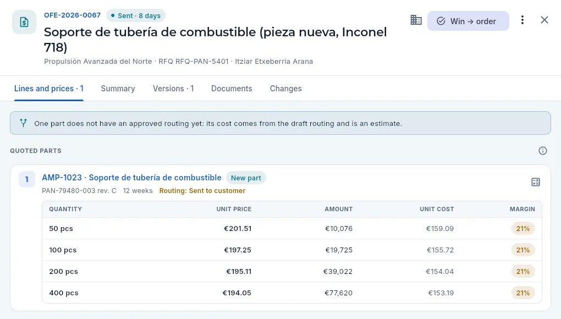This screenshot has height=319, width=561.
Task: Click the drawing reference PAN-79480-003 rev. C
Action: click(79, 191)
